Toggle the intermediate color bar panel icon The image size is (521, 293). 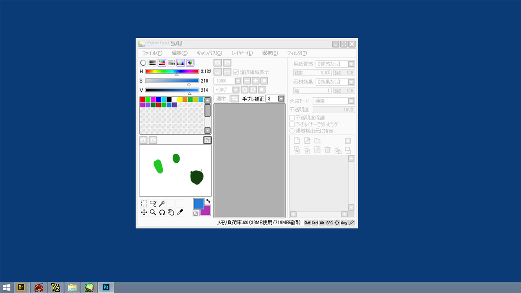[x=171, y=63]
